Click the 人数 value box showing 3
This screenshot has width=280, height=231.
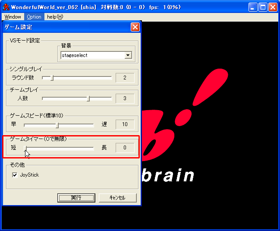(125, 98)
